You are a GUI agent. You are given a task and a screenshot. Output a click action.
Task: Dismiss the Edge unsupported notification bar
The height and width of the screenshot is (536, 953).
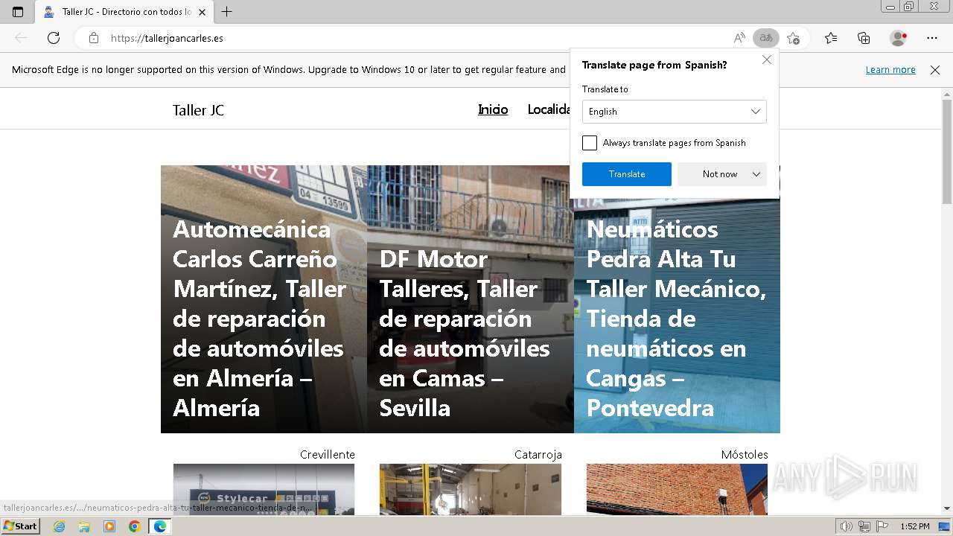tap(935, 70)
